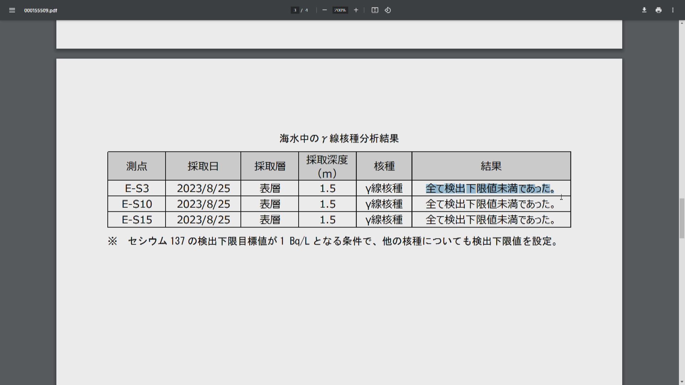Rotate the page counterclockwise
This screenshot has width=685, height=385.
(x=388, y=10)
